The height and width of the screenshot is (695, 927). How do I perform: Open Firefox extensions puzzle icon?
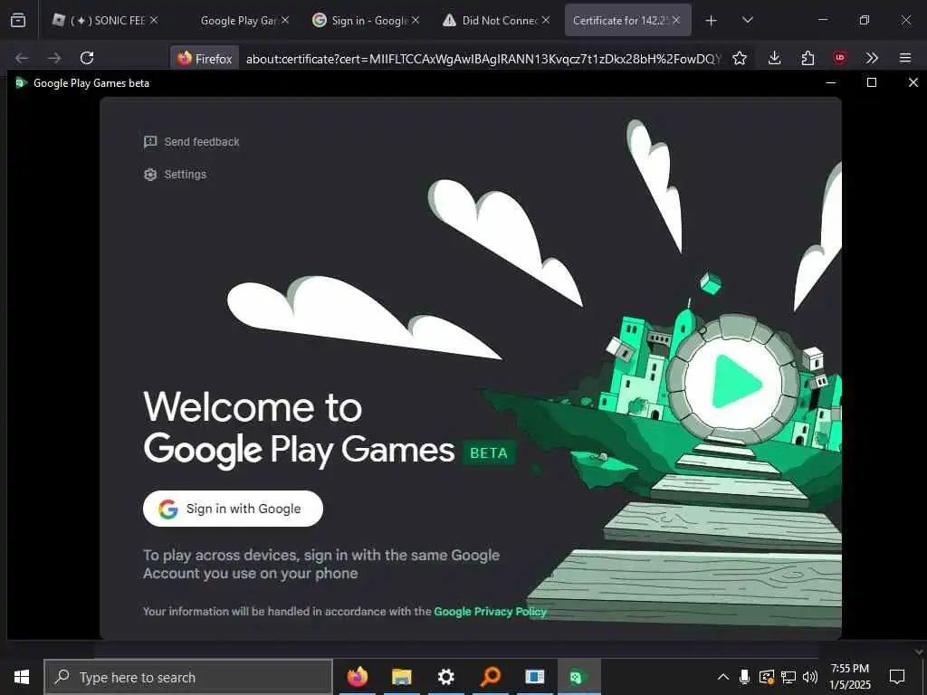coord(808,58)
